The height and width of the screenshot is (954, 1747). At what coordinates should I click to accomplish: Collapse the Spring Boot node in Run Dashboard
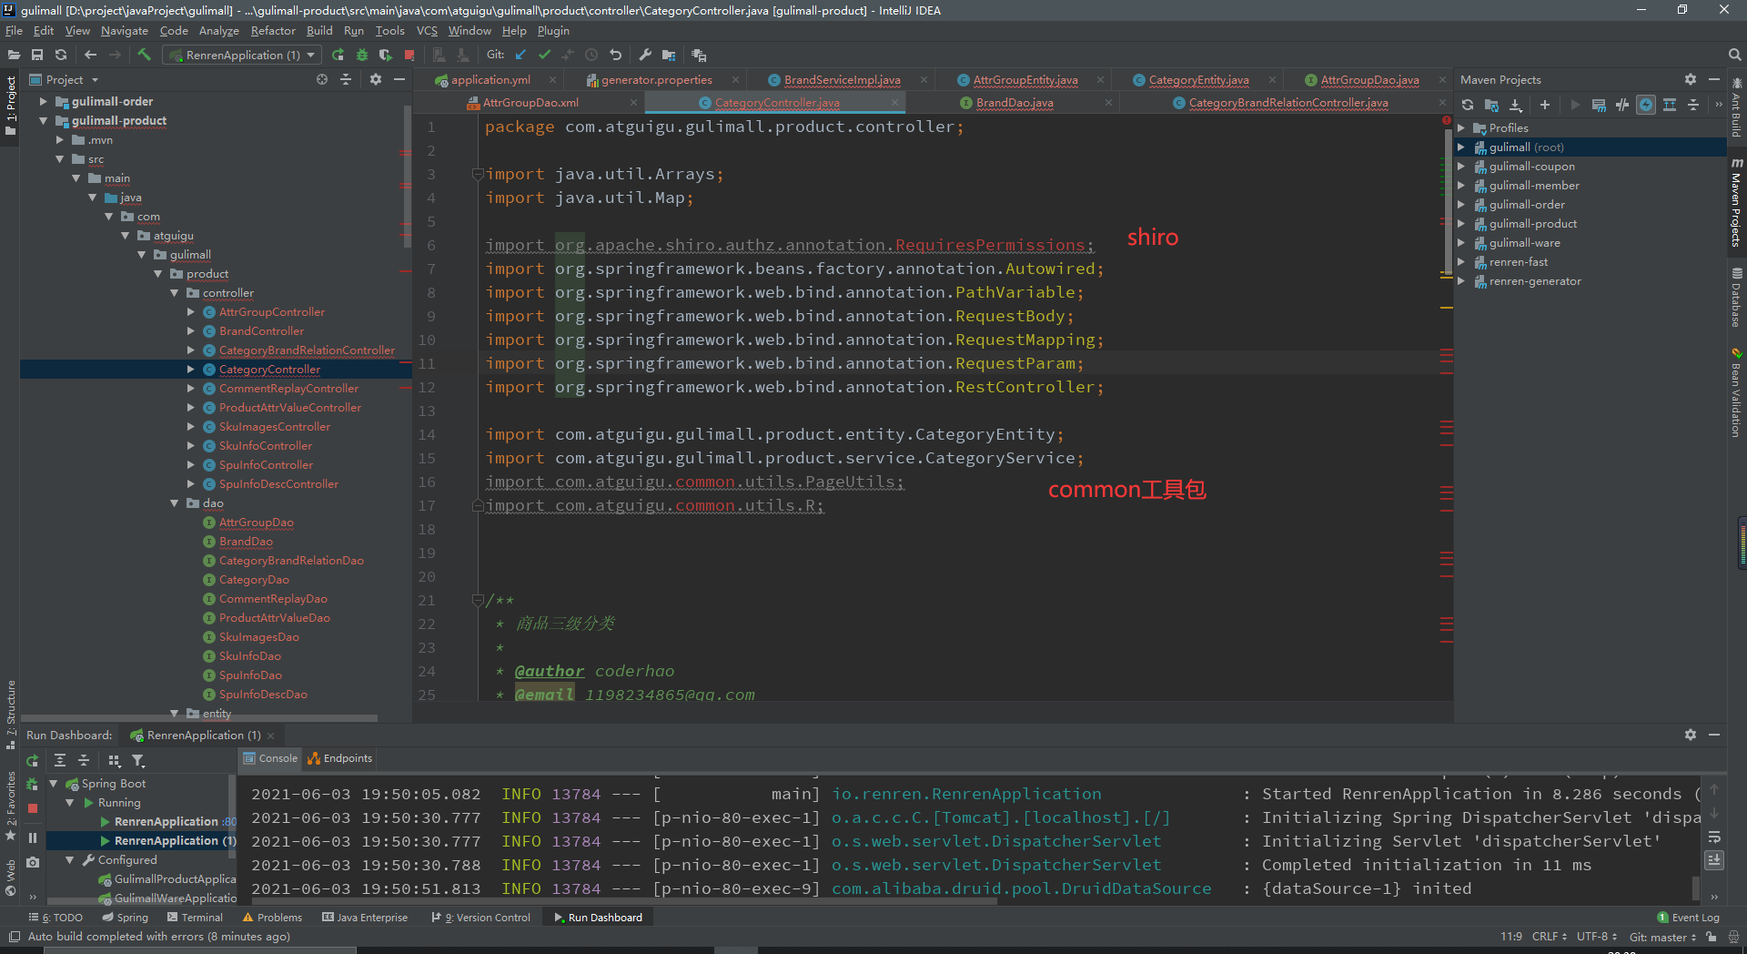pyautogui.click(x=53, y=783)
